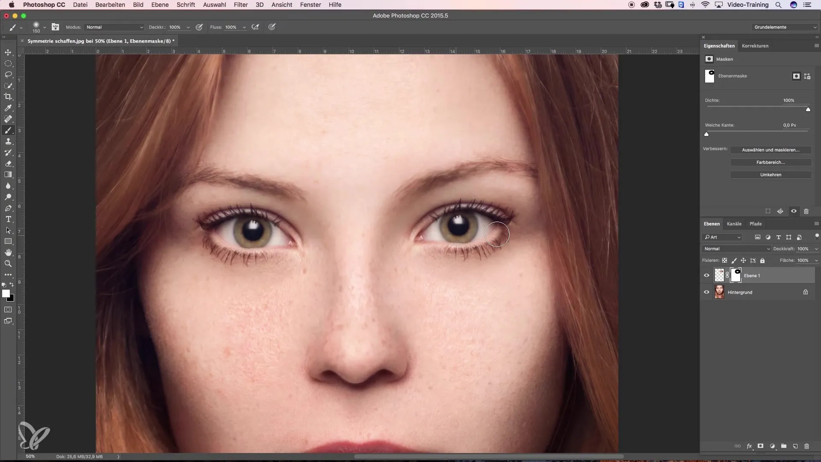Open layer blend mode Normal dropdown
Image resolution: width=821 pixels, height=462 pixels.
click(736, 249)
